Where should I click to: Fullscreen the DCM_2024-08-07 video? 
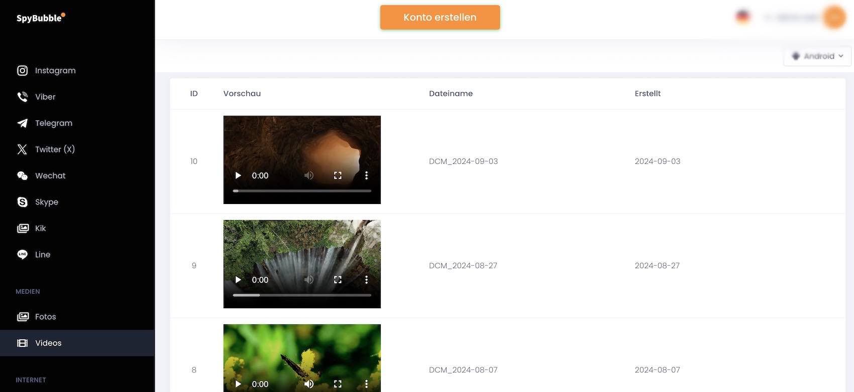pos(338,384)
